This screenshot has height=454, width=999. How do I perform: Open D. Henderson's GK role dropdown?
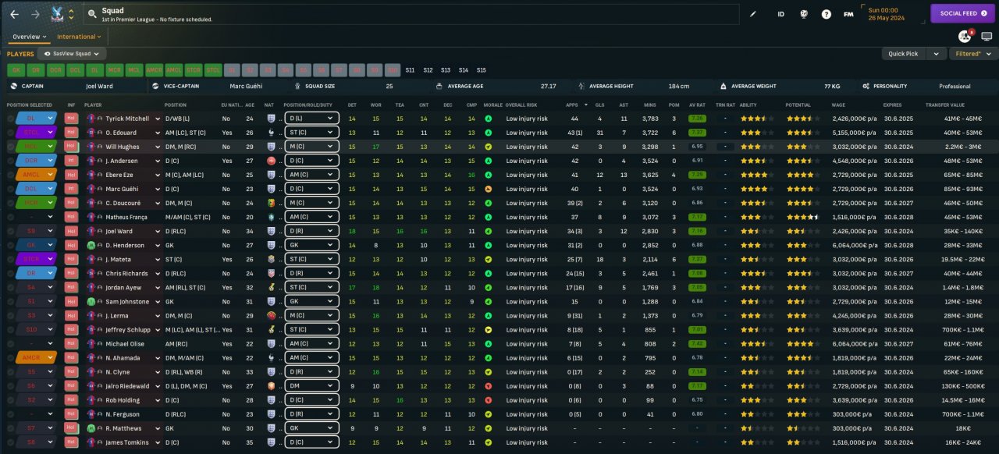pos(311,245)
